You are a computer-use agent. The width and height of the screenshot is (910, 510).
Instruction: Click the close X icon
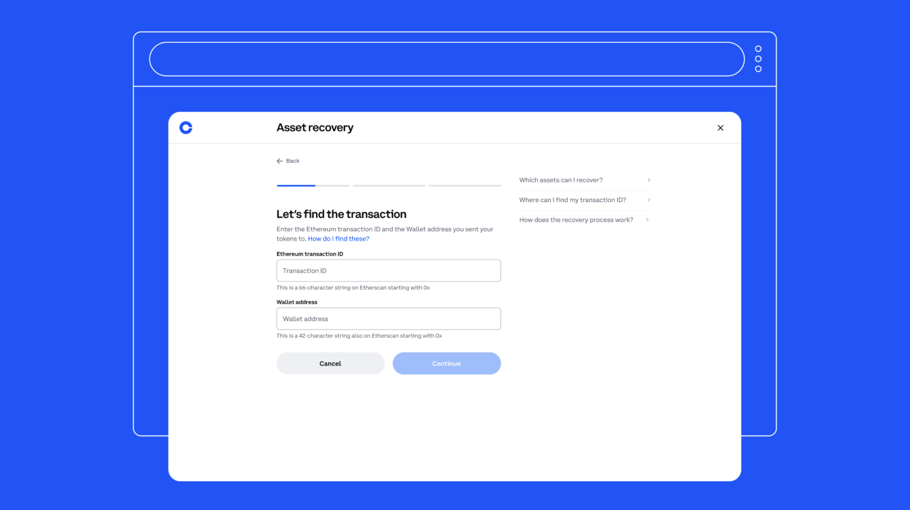point(720,128)
